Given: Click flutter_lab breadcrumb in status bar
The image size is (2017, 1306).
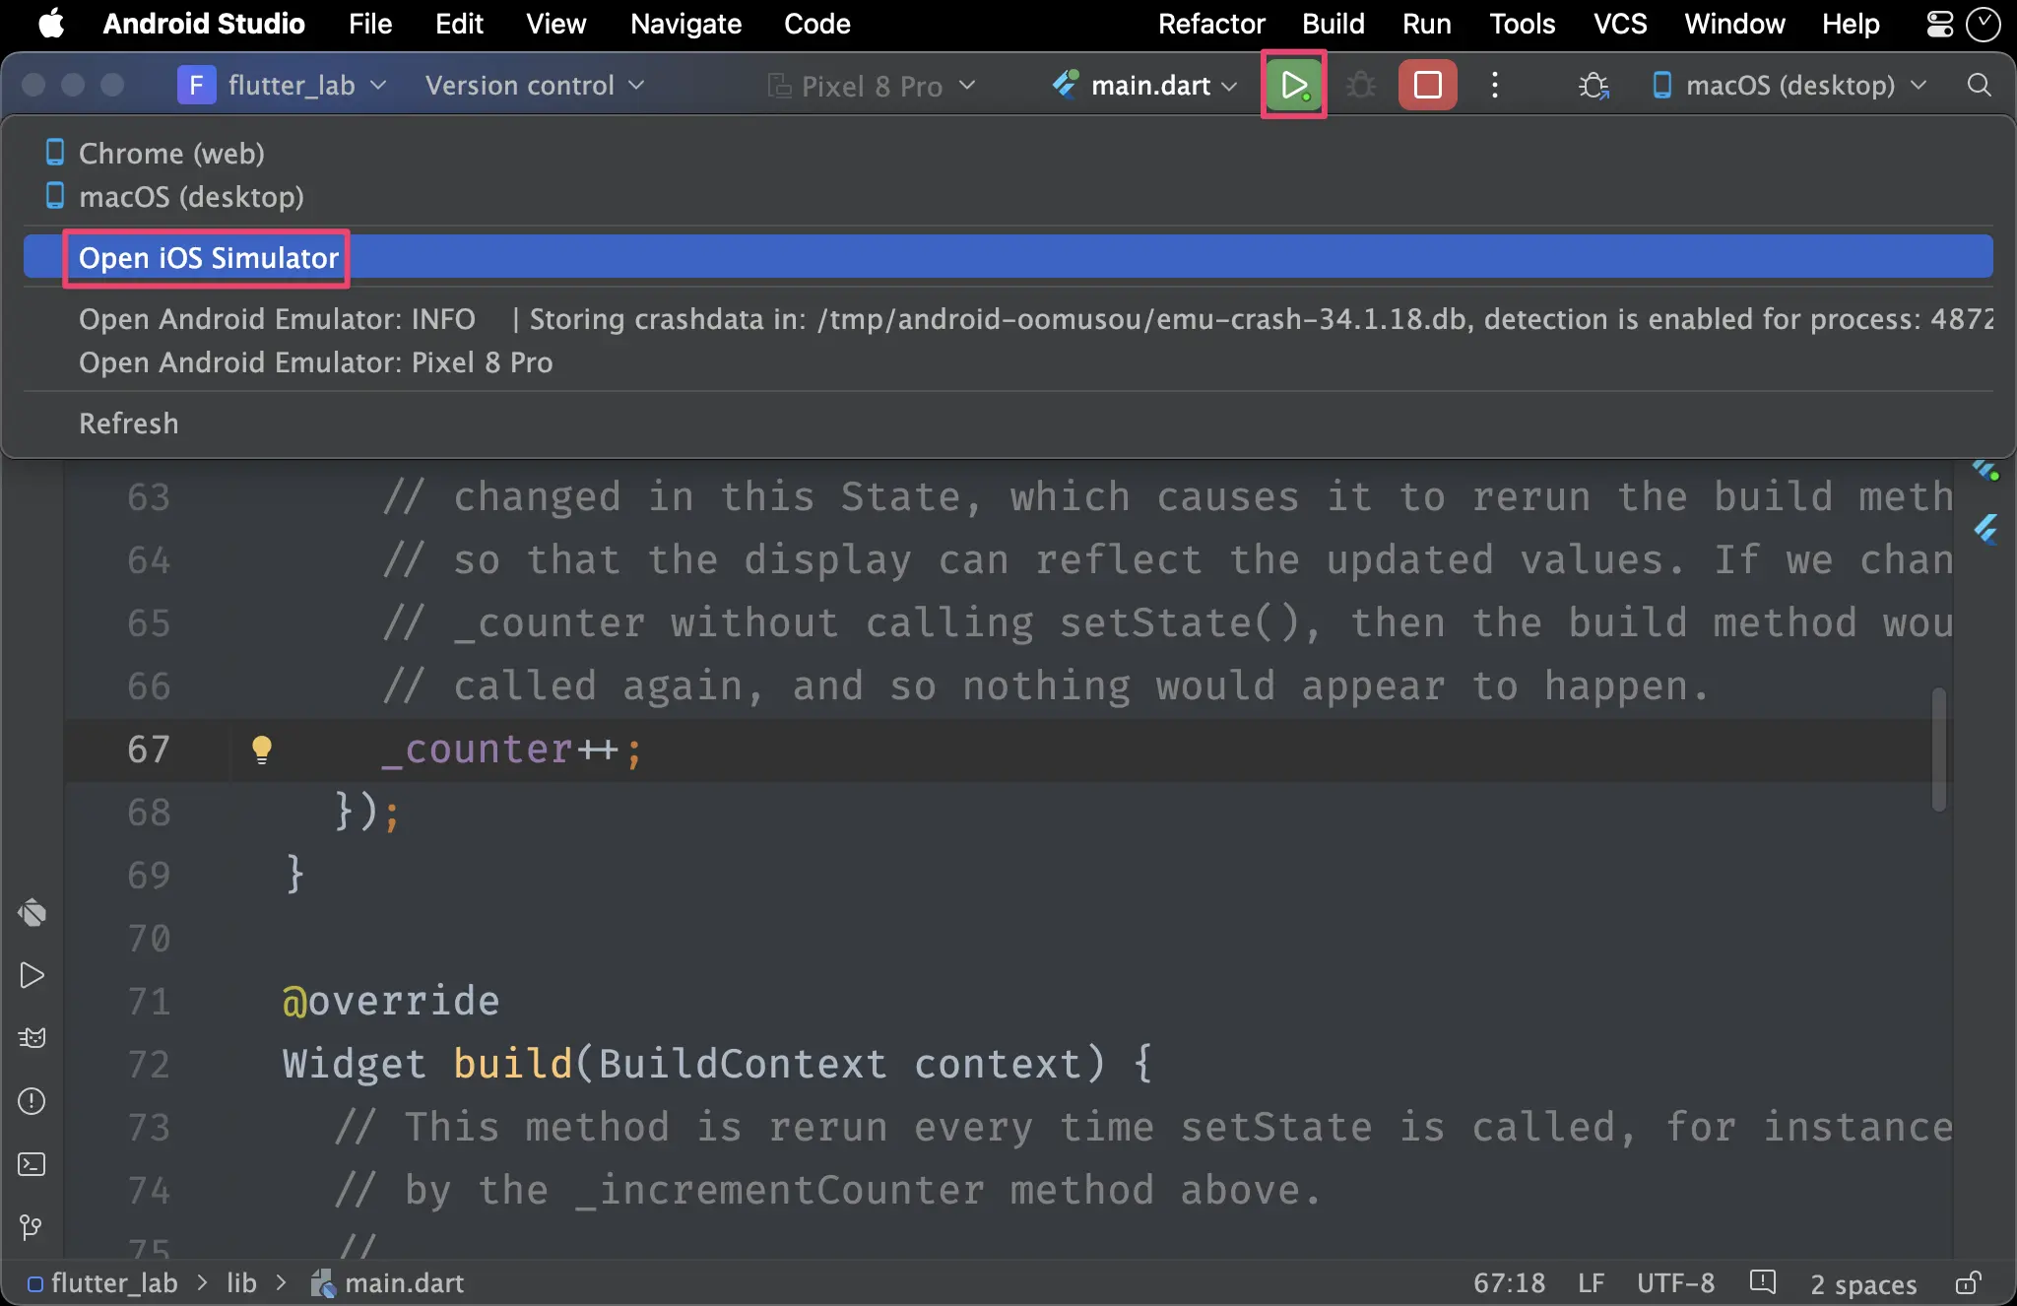Looking at the screenshot, I should point(102,1282).
